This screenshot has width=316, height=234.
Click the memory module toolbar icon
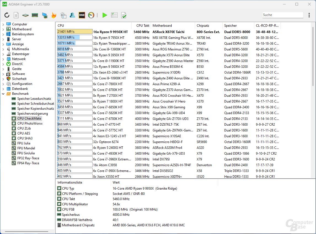pyautogui.click(x=35, y=15)
